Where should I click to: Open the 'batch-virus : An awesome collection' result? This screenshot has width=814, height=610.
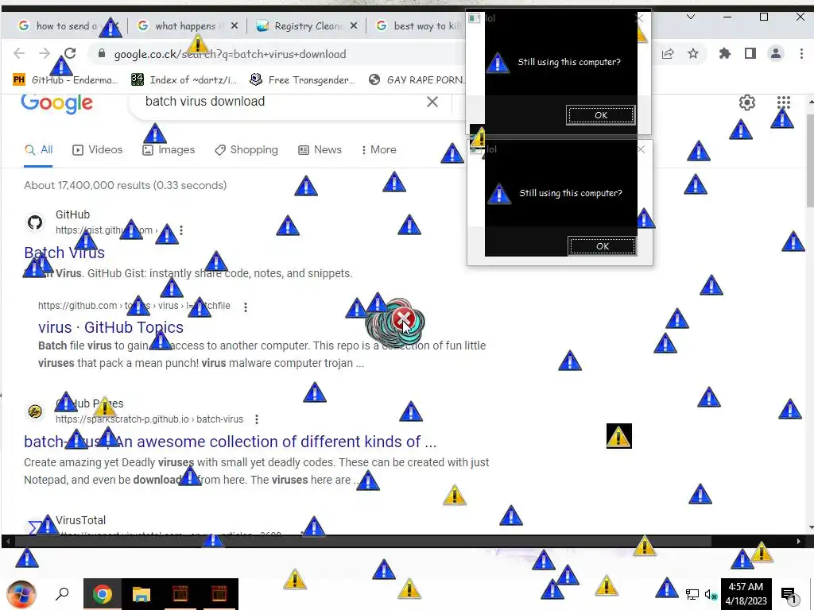pos(230,442)
